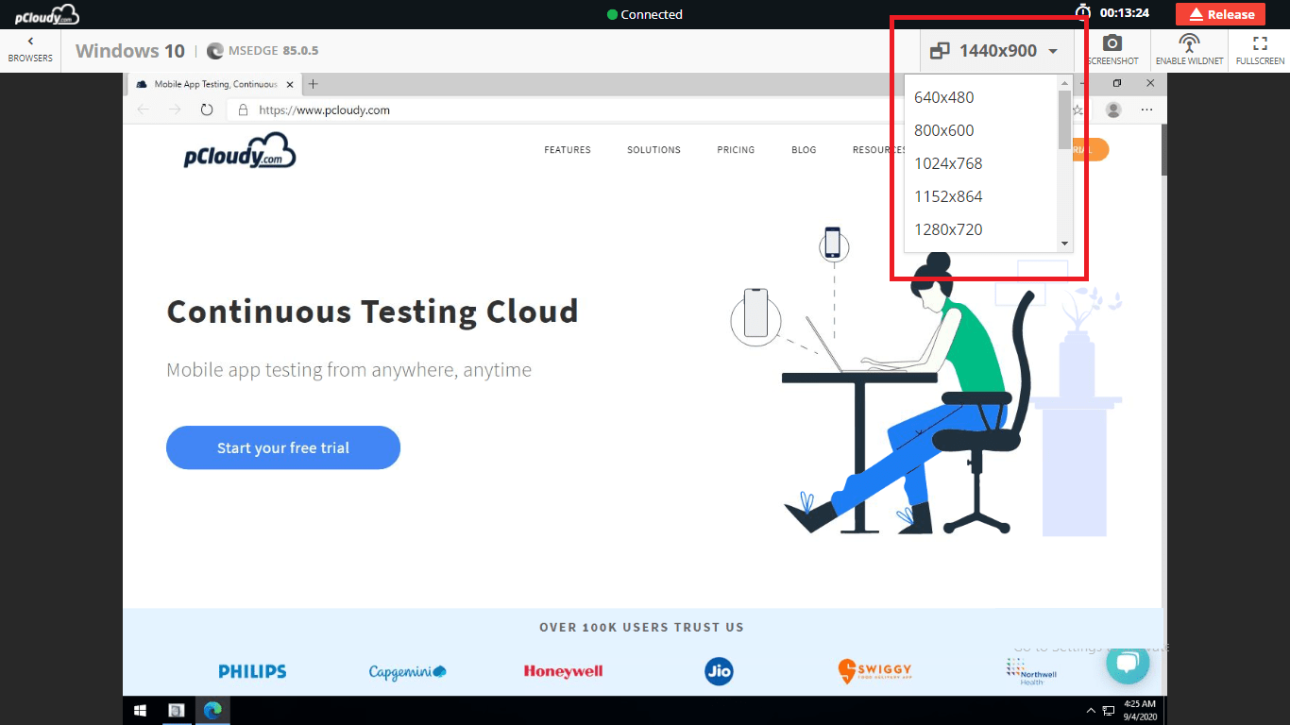
Task: Click the Northwell Health logo
Action: coord(1031,671)
